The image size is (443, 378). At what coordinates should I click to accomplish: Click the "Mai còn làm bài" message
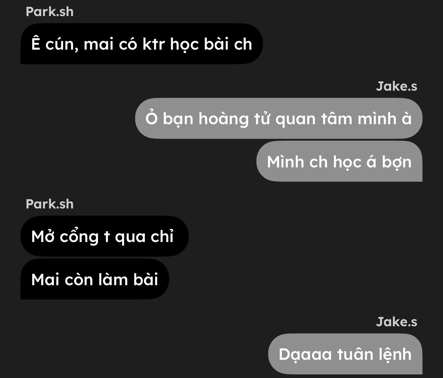[95, 279]
